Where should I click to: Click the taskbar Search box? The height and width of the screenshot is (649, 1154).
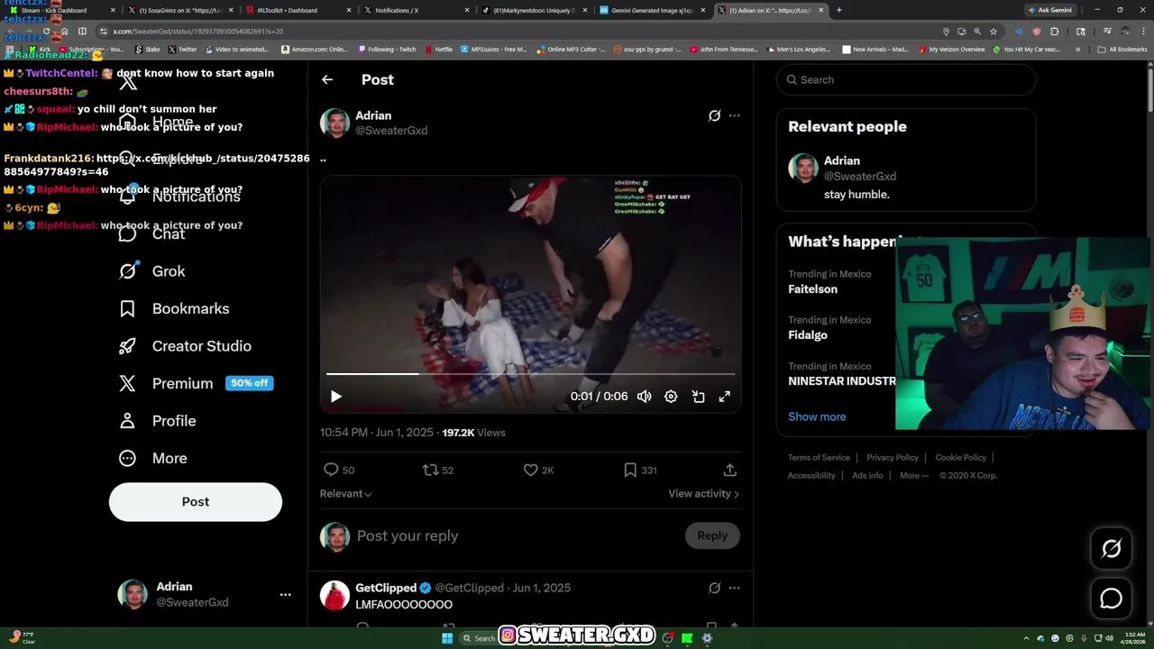pos(479,638)
